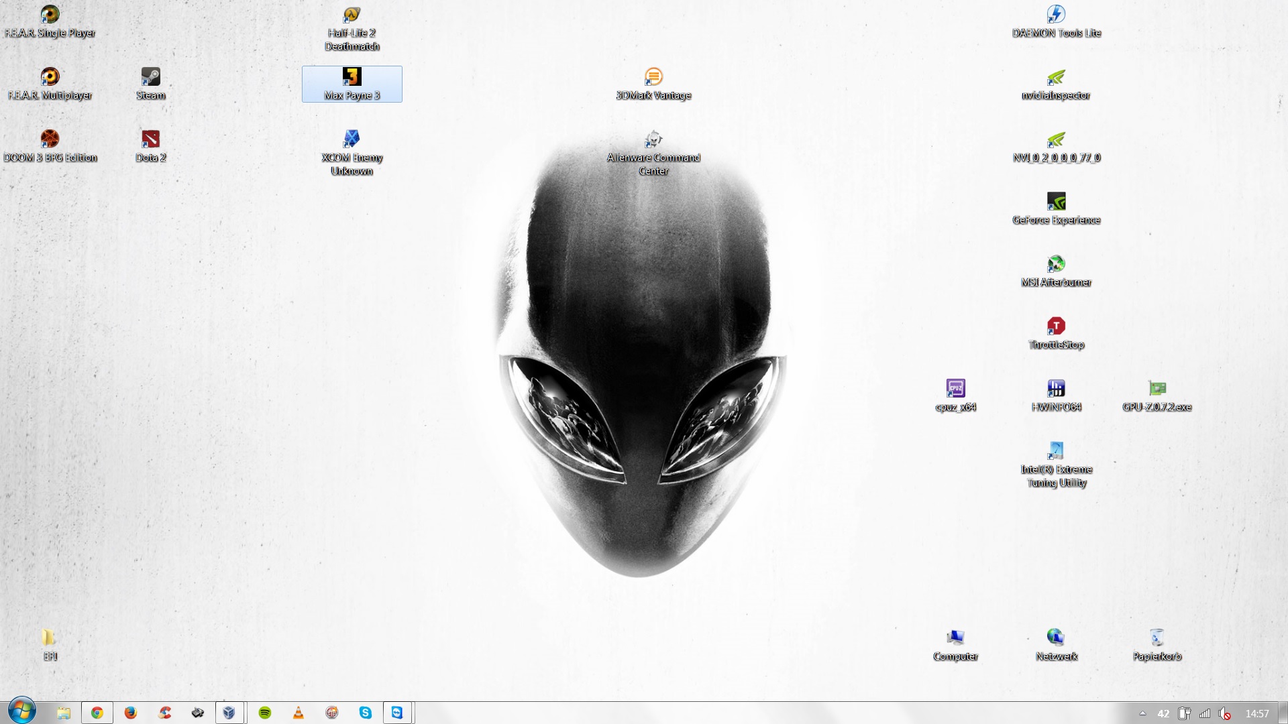Expand hidden system tray icons arrow
The width and height of the screenshot is (1288, 724).
click(1142, 713)
